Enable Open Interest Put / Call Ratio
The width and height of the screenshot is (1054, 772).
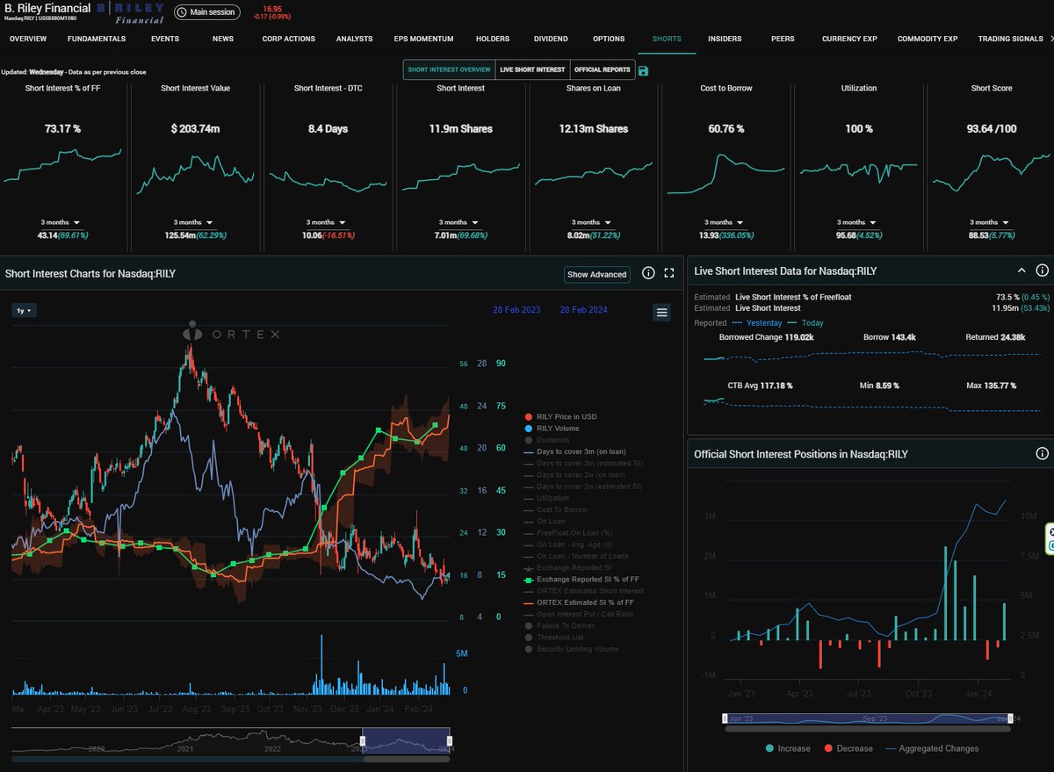pyautogui.click(x=577, y=614)
